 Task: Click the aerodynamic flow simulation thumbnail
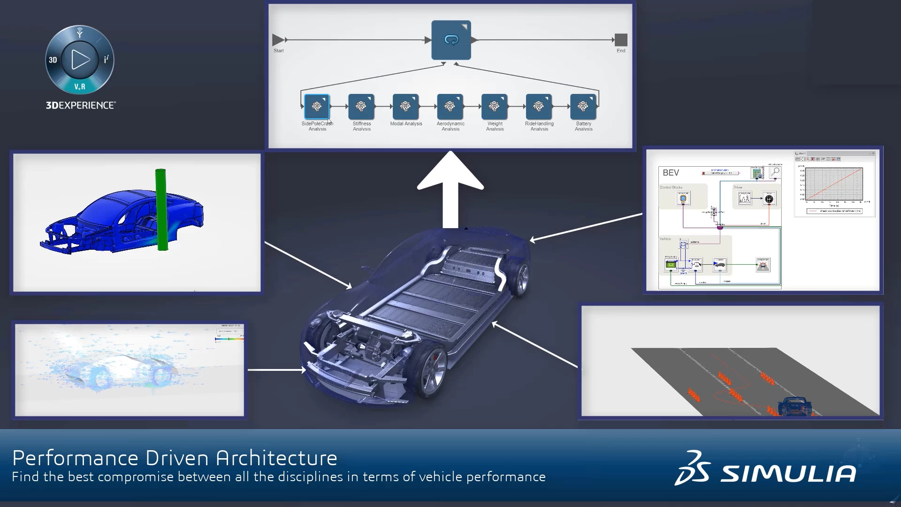130,370
